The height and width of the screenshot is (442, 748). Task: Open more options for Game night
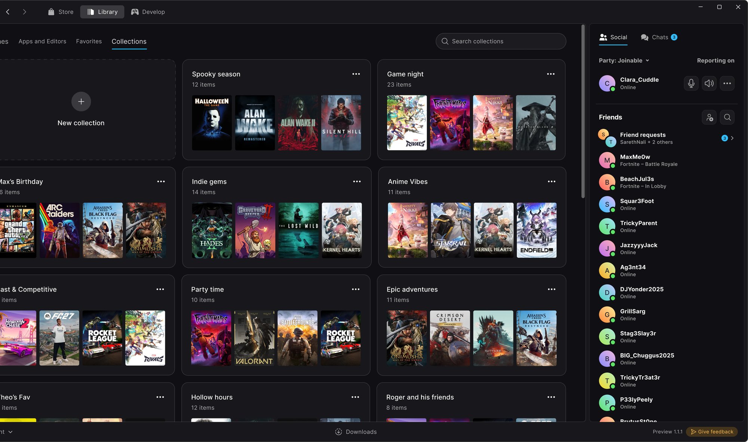tap(551, 74)
